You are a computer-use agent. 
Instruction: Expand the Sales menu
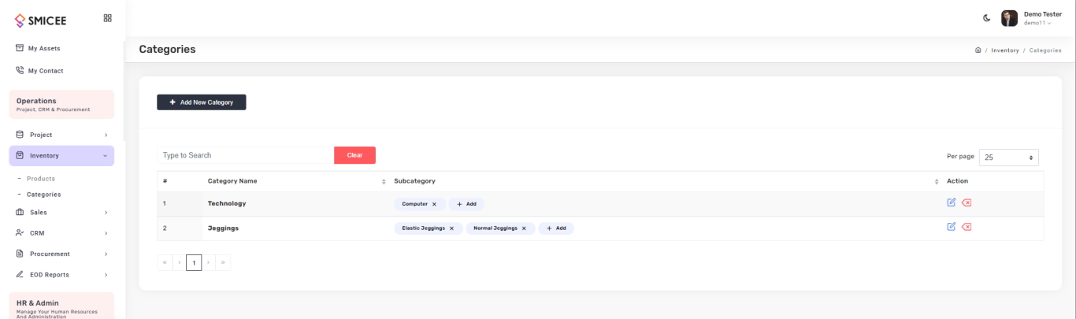pos(61,213)
